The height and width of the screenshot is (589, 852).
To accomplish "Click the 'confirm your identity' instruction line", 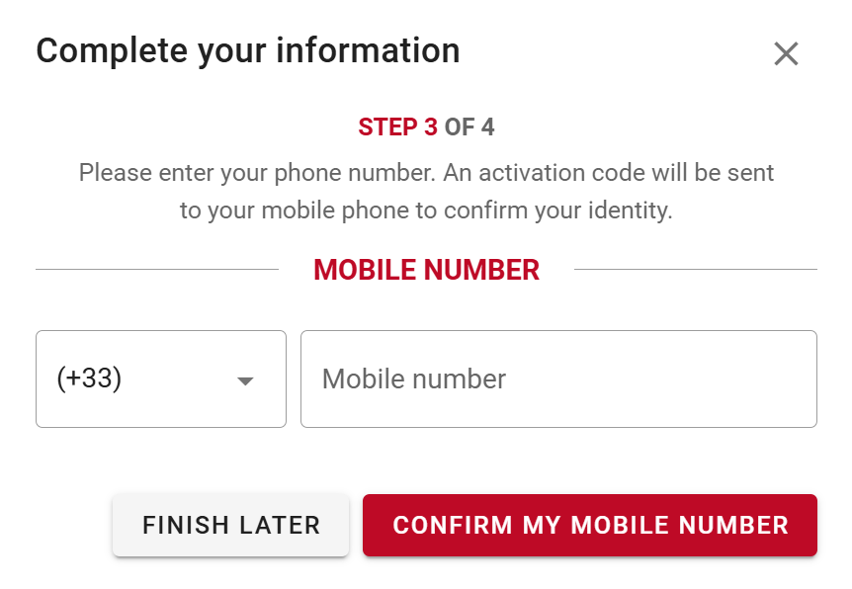I will point(573,211).
